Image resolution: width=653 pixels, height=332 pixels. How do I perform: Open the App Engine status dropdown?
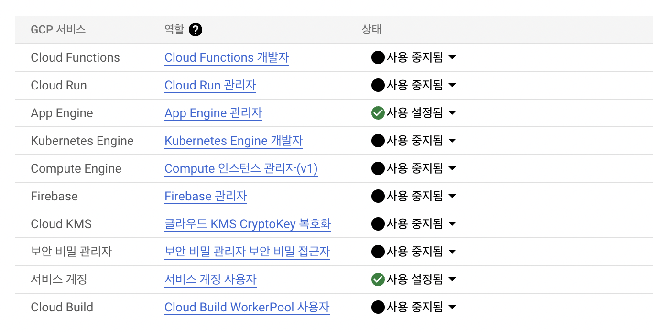(x=452, y=113)
